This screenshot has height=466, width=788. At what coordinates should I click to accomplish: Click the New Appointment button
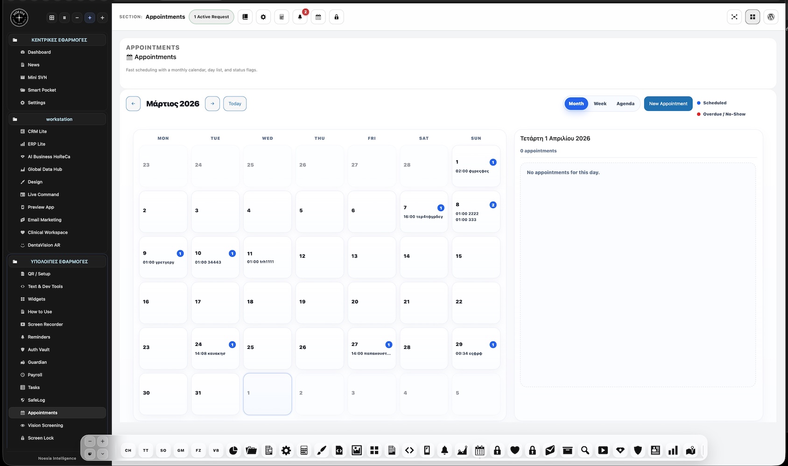coord(668,103)
